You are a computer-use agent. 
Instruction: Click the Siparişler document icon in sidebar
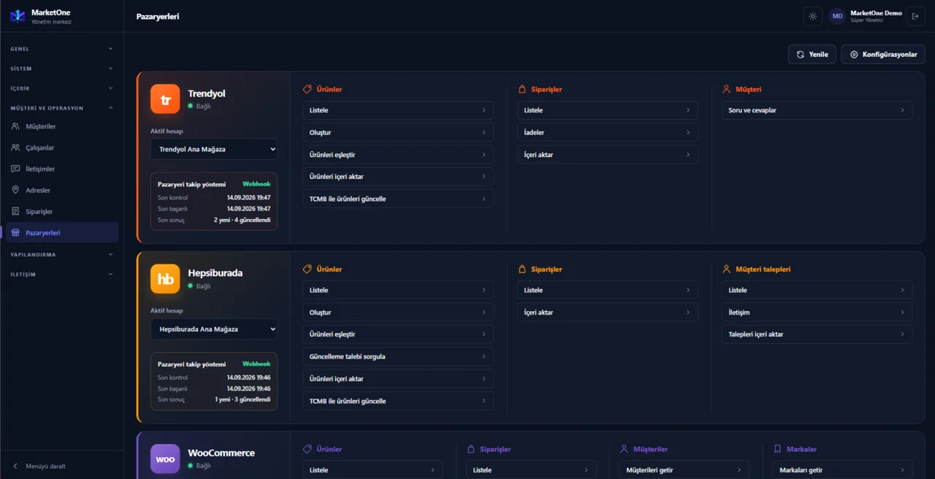[16, 211]
